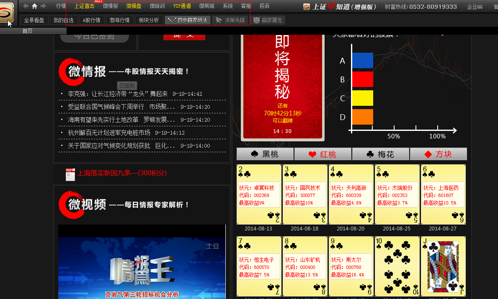Click the blue bar for option A
This screenshot has height=299, width=498.
[363, 61]
